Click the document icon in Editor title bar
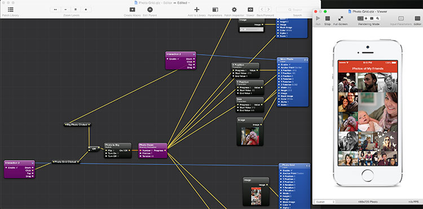 click(x=136, y=2)
